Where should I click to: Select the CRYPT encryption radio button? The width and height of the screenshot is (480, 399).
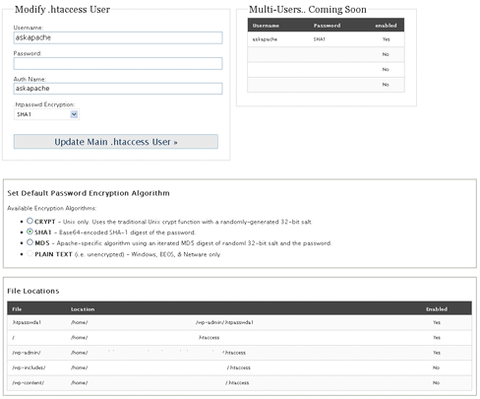click(x=30, y=221)
